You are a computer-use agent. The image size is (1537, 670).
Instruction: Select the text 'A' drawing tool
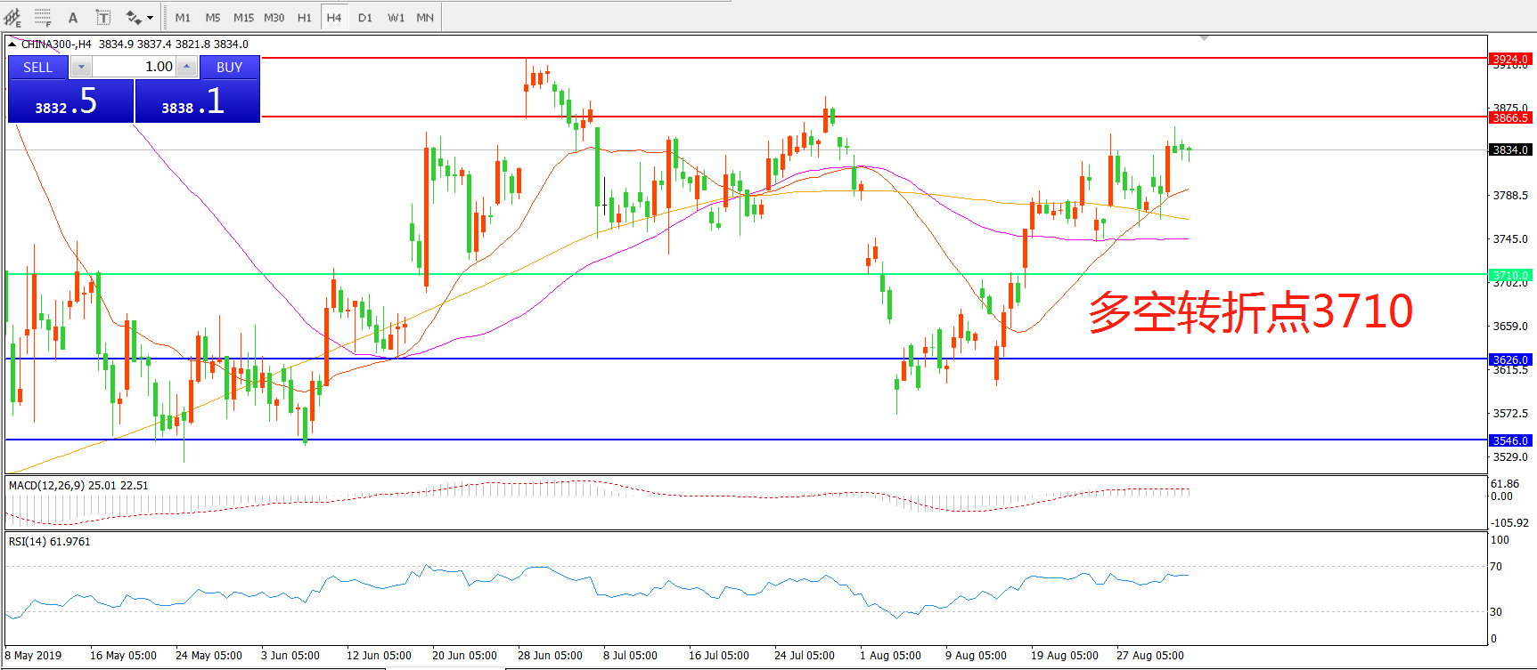click(73, 17)
